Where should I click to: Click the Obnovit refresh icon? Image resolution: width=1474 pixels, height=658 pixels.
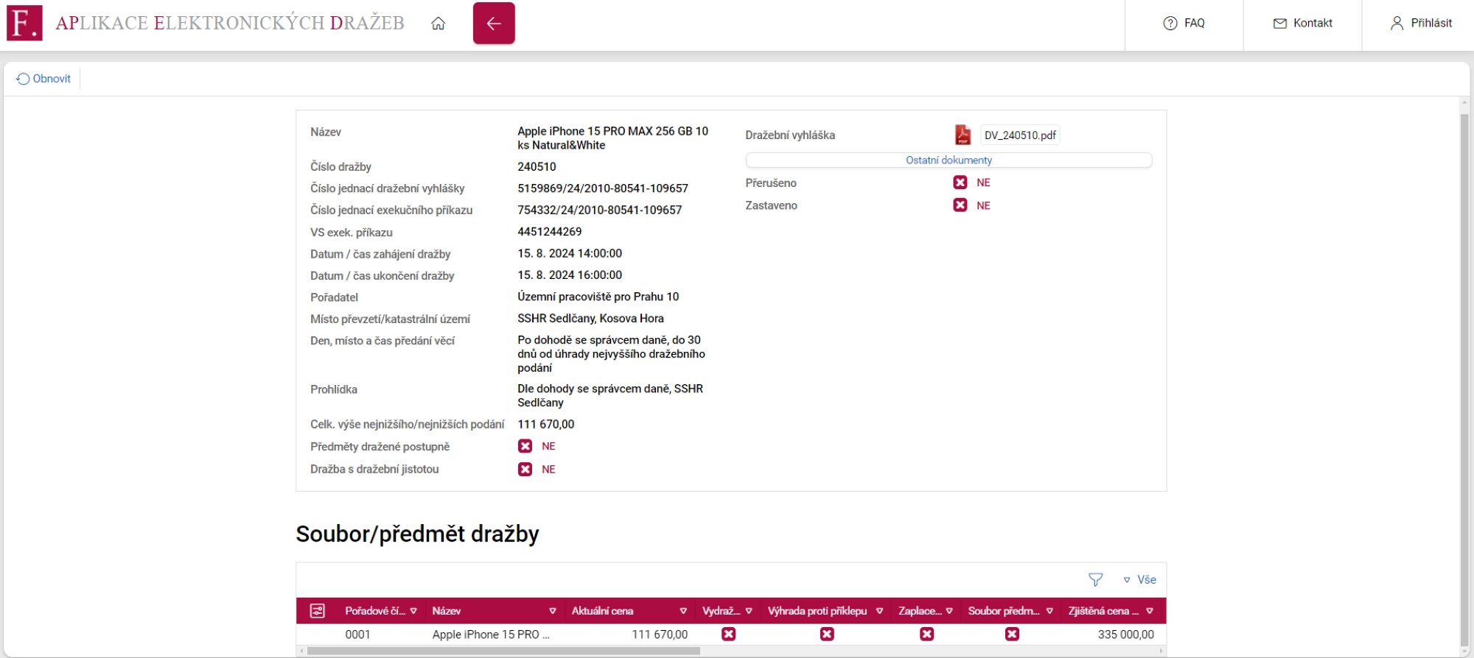pyautogui.click(x=23, y=79)
